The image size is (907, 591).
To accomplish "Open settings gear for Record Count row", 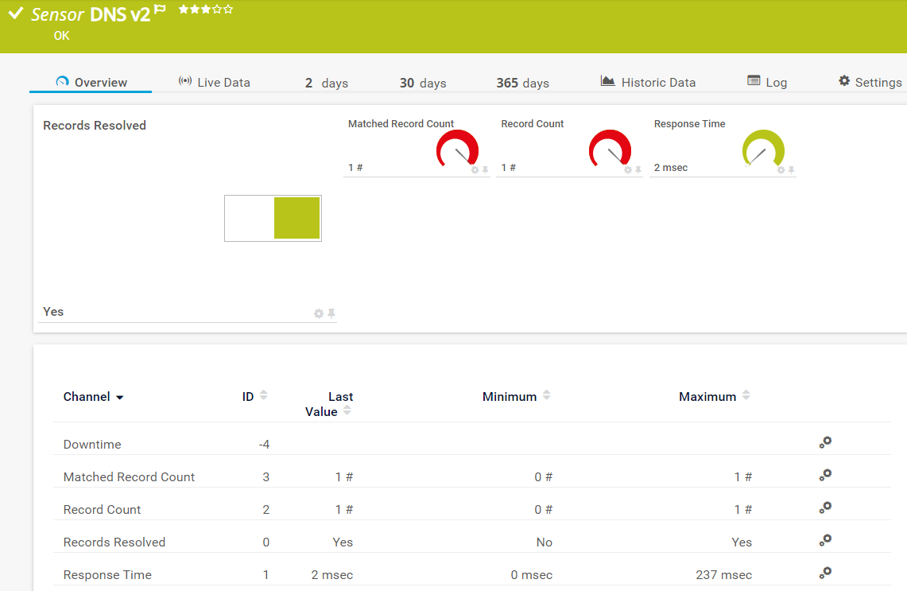I will [825, 508].
